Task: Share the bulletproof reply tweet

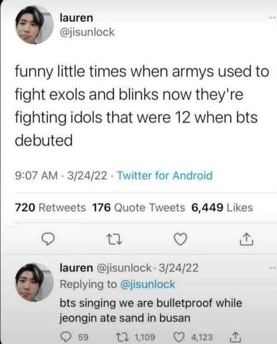Action: click(235, 337)
